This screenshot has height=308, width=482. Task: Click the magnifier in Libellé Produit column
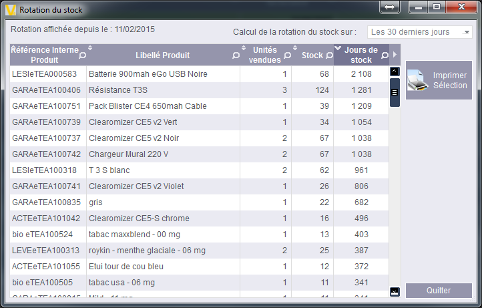tap(236, 55)
